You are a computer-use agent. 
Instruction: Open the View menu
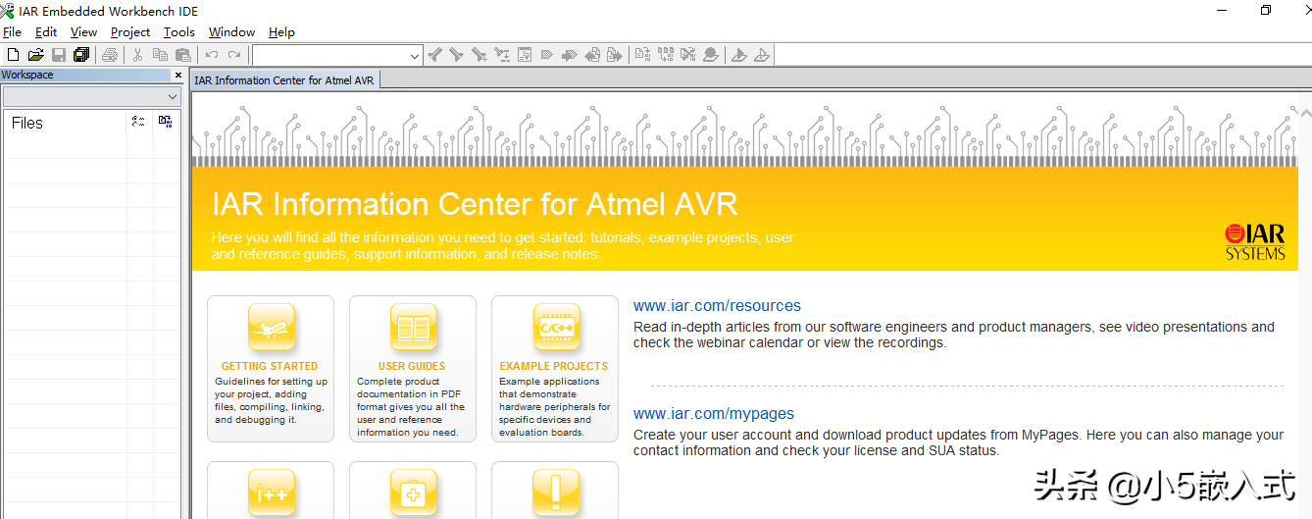[x=83, y=32]
